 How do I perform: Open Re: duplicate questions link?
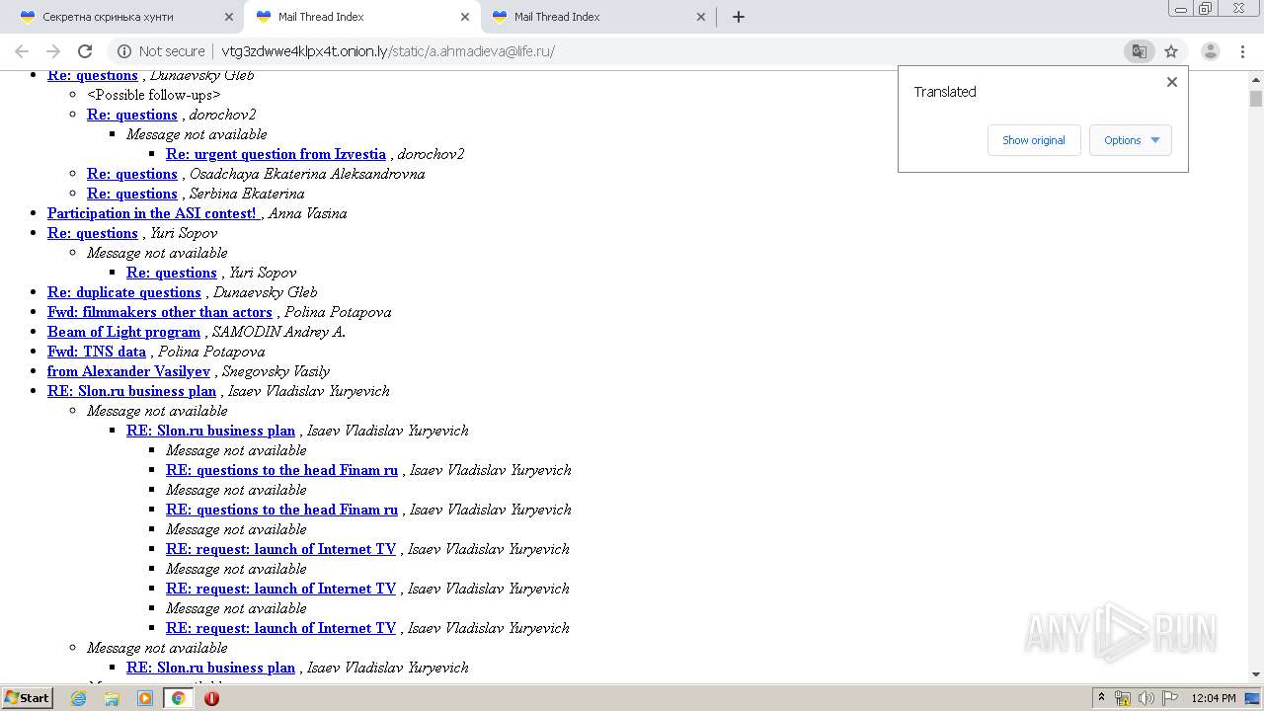point(124,292)
